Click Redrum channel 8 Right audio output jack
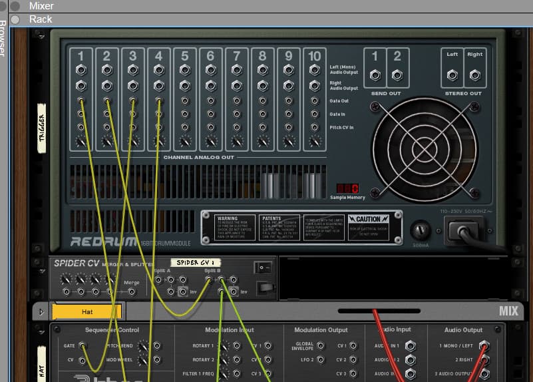This screenshot has width=533, height=382. pyautogui.click(x=263, y=86)
